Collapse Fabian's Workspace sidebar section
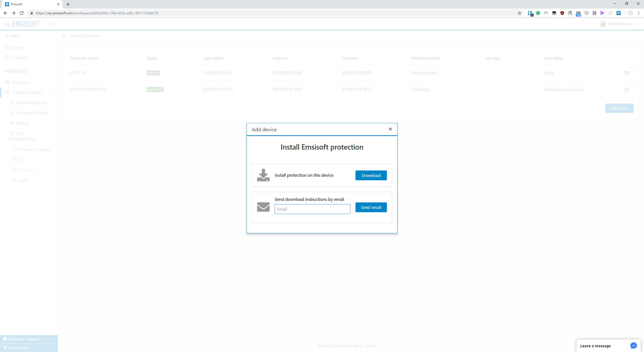 (52, 93)
